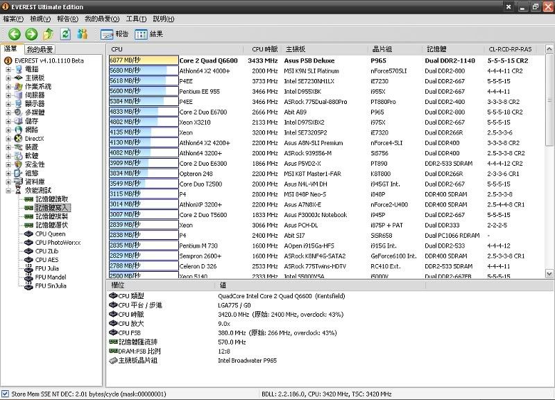Viewport: 555px width, 400px height.
Task: Collapse the 效能測試 benchmark tree node
Action: pyautogui.click(x=8, y=191)
